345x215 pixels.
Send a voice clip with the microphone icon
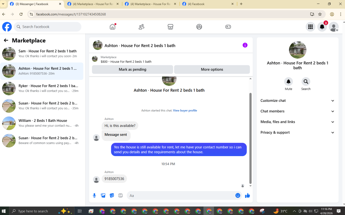(94, 195)
